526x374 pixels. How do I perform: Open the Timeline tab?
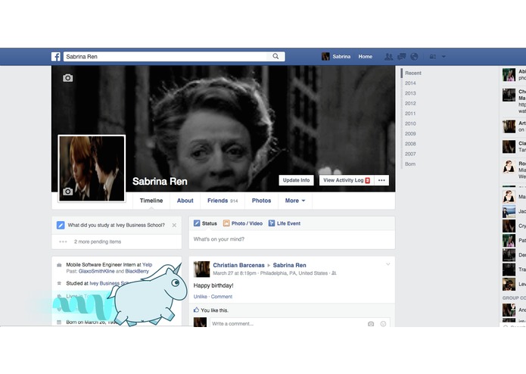pyautogui.click(x=151, y=201)
